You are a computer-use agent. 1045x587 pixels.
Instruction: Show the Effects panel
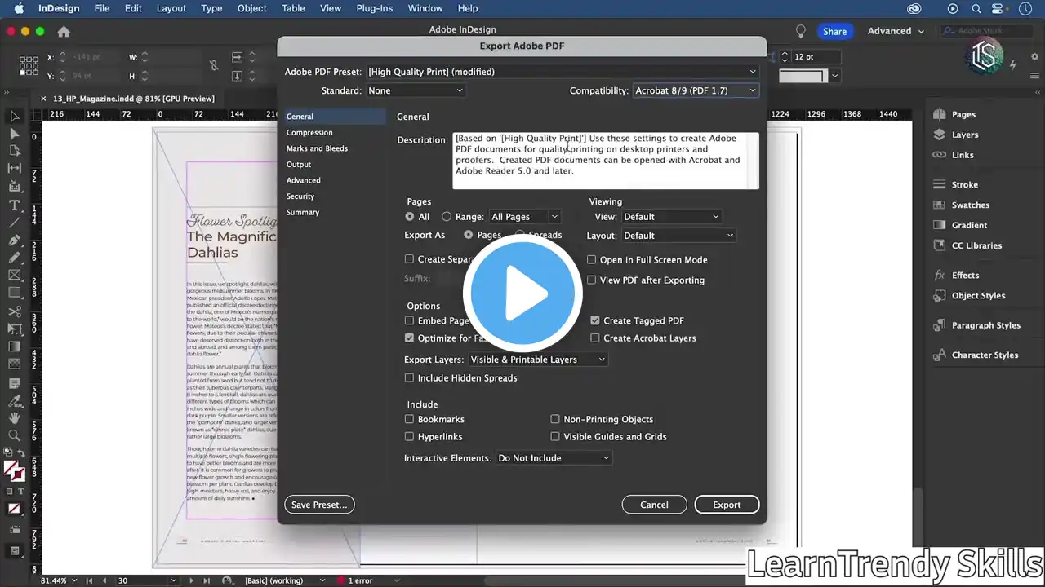pyautogui.click(x=956, y=276)
